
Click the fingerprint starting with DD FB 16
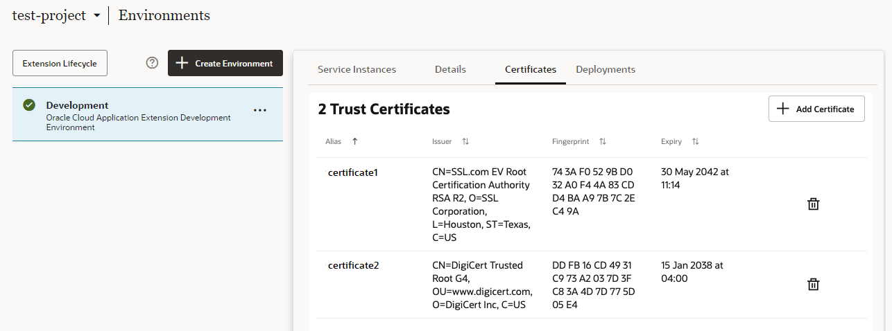pos(593,285)
